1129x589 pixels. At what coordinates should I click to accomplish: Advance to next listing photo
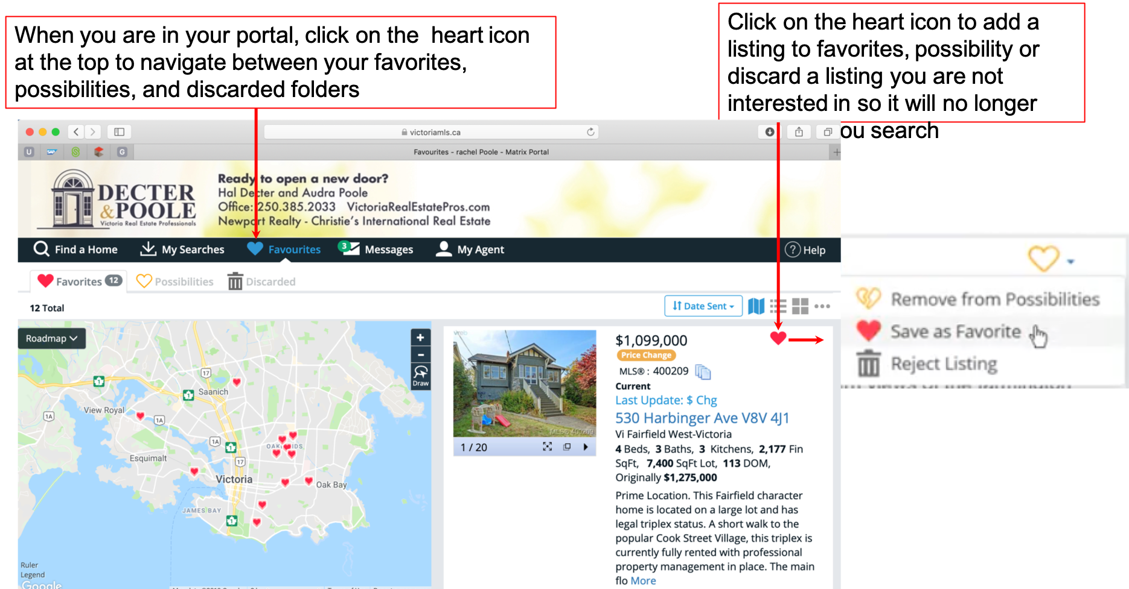[585, 447]
